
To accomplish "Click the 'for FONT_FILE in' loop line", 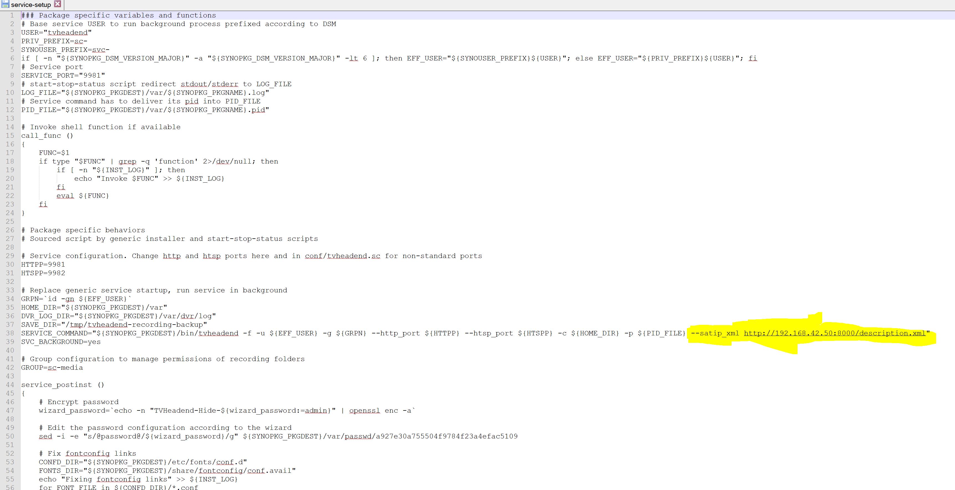I will (x=119, y=487).
